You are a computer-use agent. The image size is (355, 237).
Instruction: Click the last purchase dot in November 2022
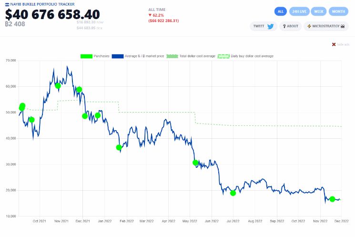[x=332, y=199]
